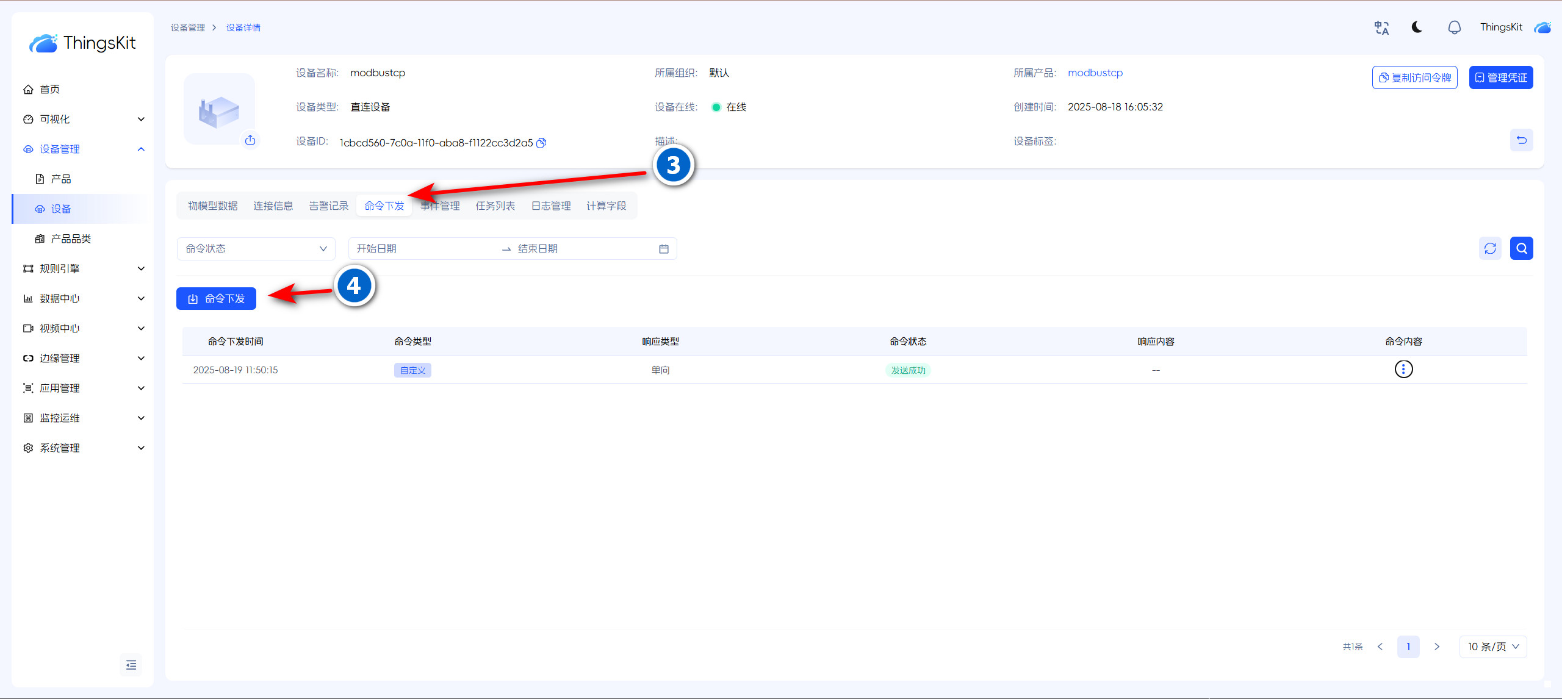Toggle dark mode moon icon
The height and width of the screenshot is (699, 1562).
click(1417, 27)
